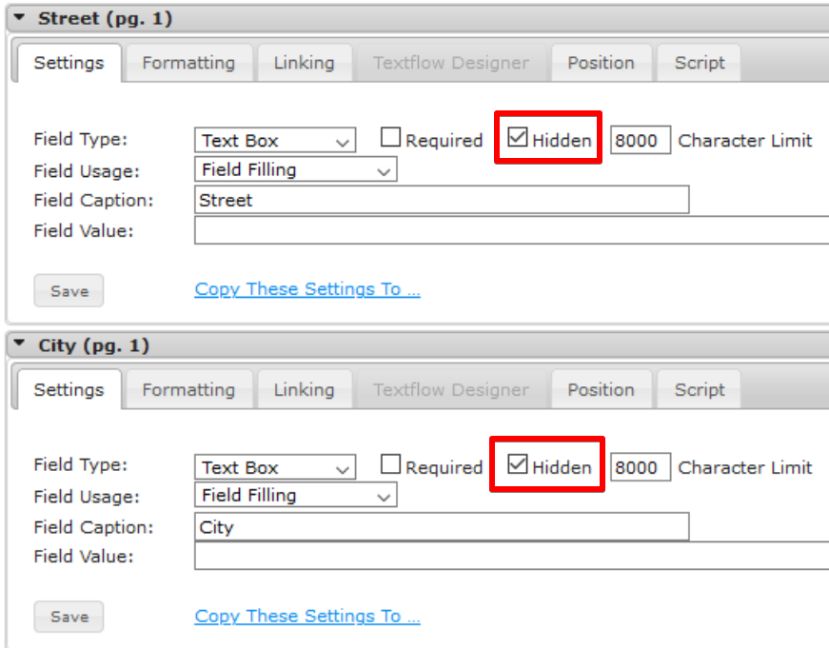Screen dimensions: 829x648
Task: Open City Field Type dropdown
Action: click(x=275, y=467)
